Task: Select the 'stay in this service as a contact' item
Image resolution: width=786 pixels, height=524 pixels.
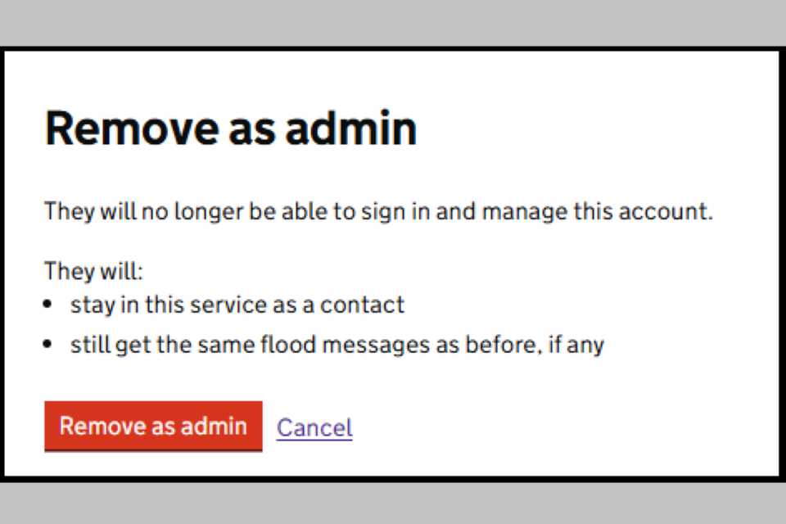Action: coord(237,305)
